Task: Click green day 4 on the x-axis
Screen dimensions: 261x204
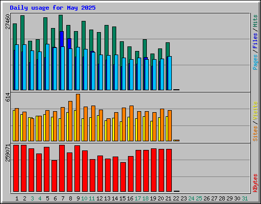Action: click(40, 198)
